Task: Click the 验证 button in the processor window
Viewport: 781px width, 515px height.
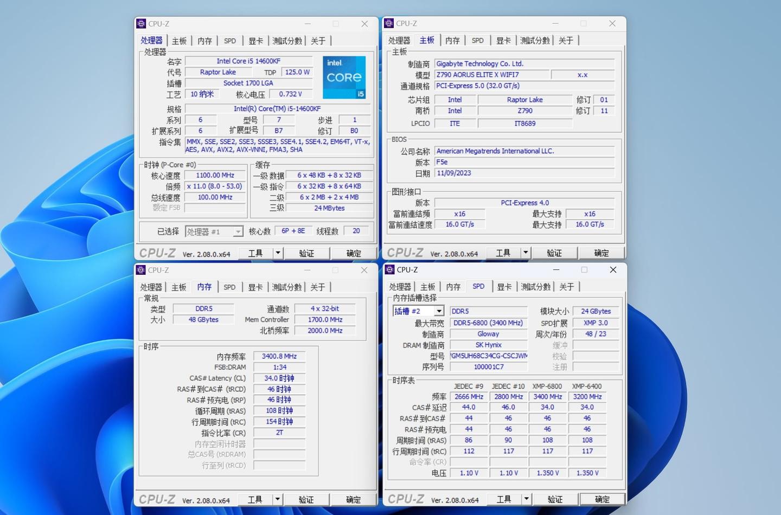Action: point(306,253)
